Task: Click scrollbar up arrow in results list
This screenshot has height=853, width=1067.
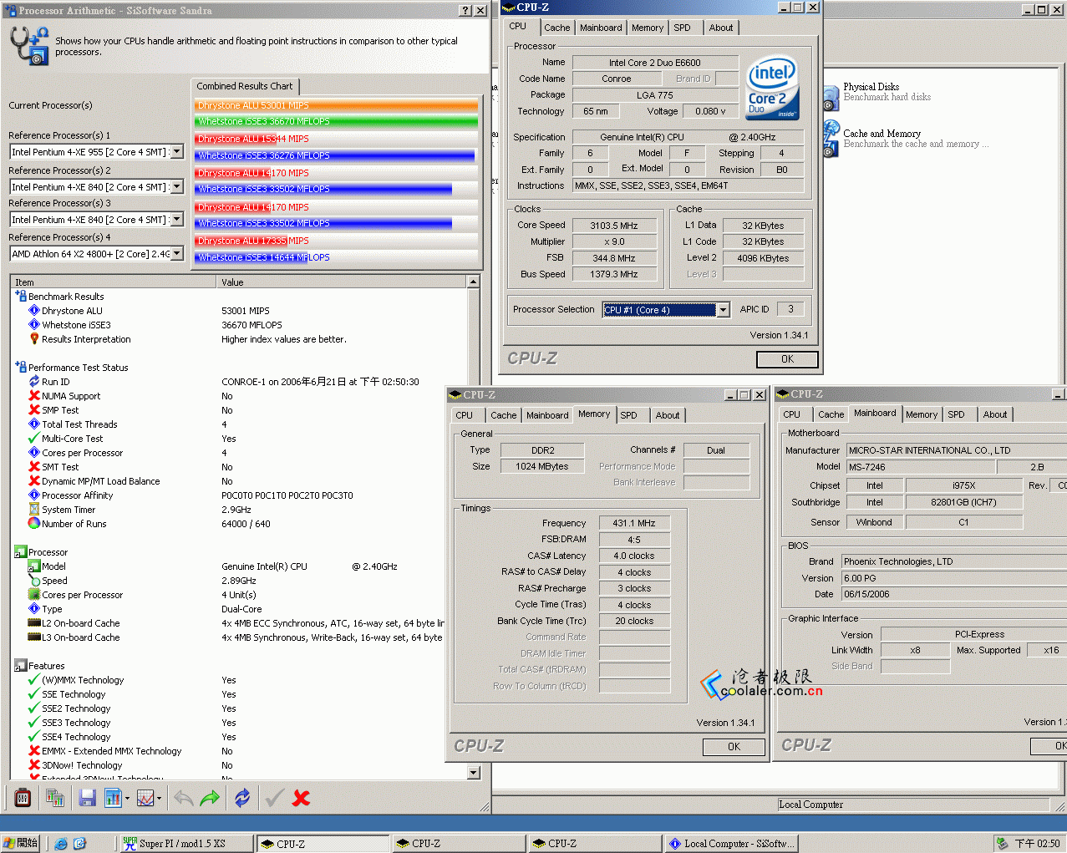Action: point(474,282)
